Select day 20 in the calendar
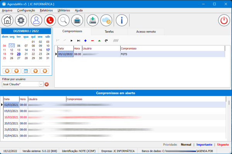Image resolution: width=232 pixels, height=154 pixels. 19,54
